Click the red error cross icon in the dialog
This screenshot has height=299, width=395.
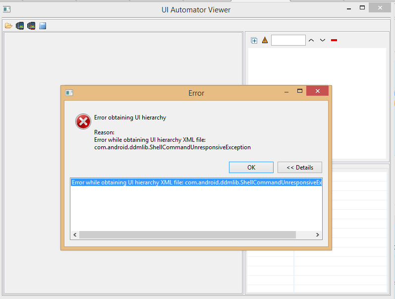[x=83, y=121]
